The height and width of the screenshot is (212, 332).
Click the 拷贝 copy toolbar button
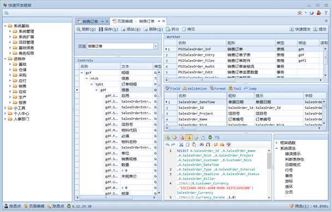pyautogui.click(x=189, y=29)
